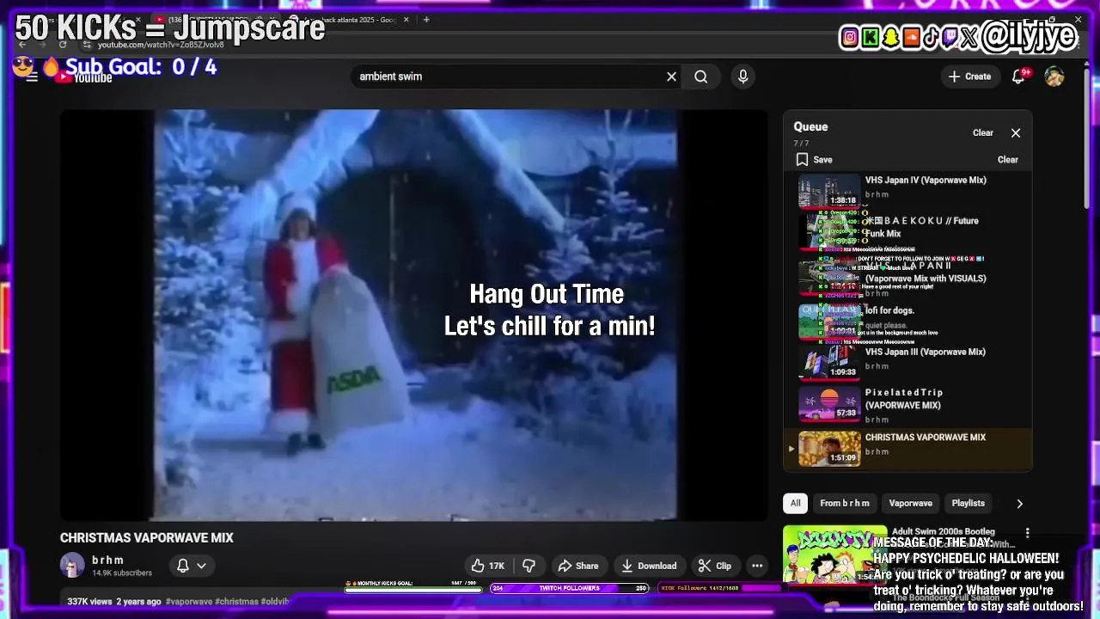This screenshot has height=619, width=1100.
Task: Click the magnifier search button
Action: [701, 77]
